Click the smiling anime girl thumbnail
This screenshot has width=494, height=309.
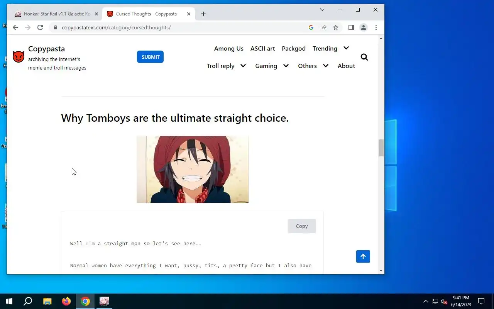(x=193, y=170)
